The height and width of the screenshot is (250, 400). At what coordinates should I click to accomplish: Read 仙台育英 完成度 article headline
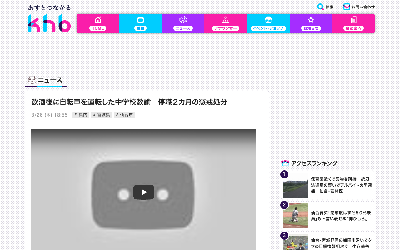pos(341,216)
